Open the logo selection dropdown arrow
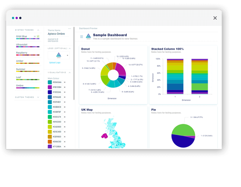The width and height of the screenshot is (241, 187). click(x=67, y=55)
